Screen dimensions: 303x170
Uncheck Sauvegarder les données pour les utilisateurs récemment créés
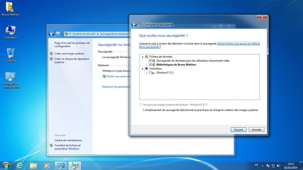[150, 61]
